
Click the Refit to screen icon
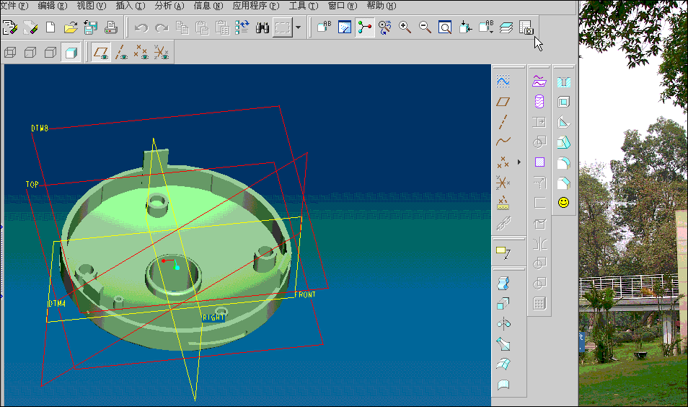click(x=445, y=27)
